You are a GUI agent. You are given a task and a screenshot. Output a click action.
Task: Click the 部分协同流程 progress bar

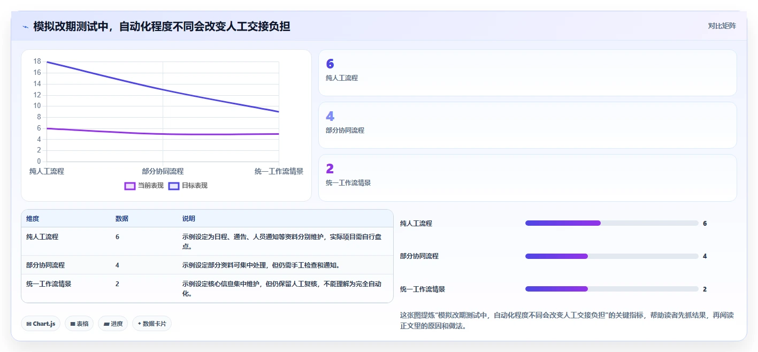612,256
